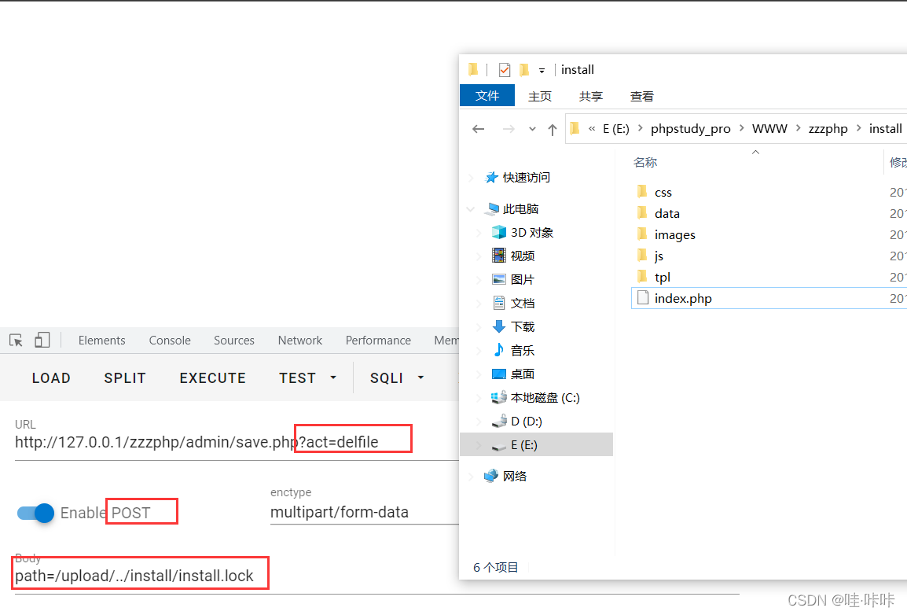Click the back arrow in Explorer navigation
This screenshot has width=907, height=615.
(479, 128)
